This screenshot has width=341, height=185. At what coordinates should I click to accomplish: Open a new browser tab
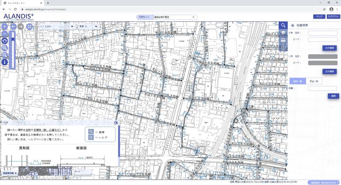(x=47, y=3)
